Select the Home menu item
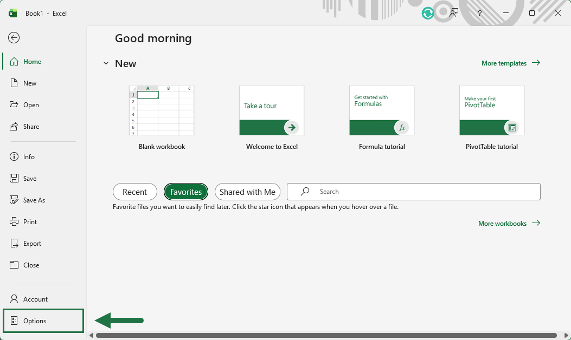The image size is (571, 340). pyautogui.click(x=43, y=62)
